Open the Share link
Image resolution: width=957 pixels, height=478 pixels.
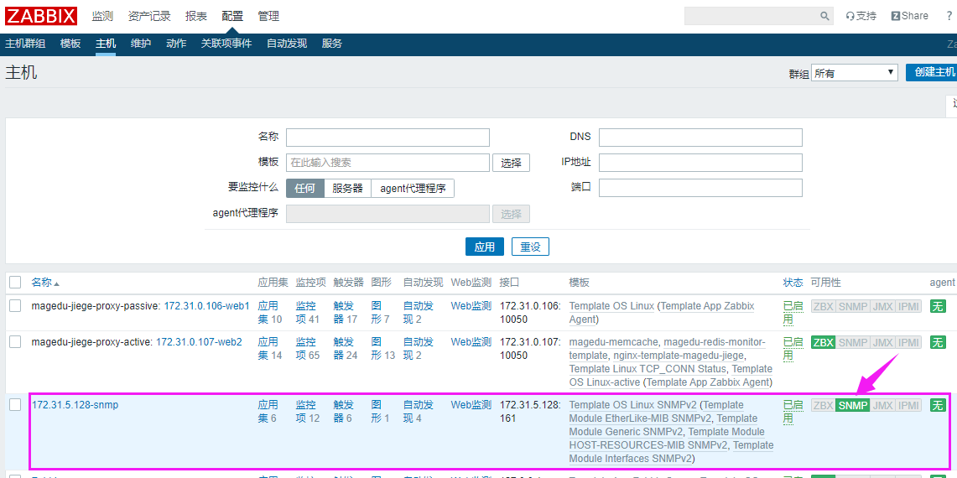pyautogui.click(x=909, y=16)
